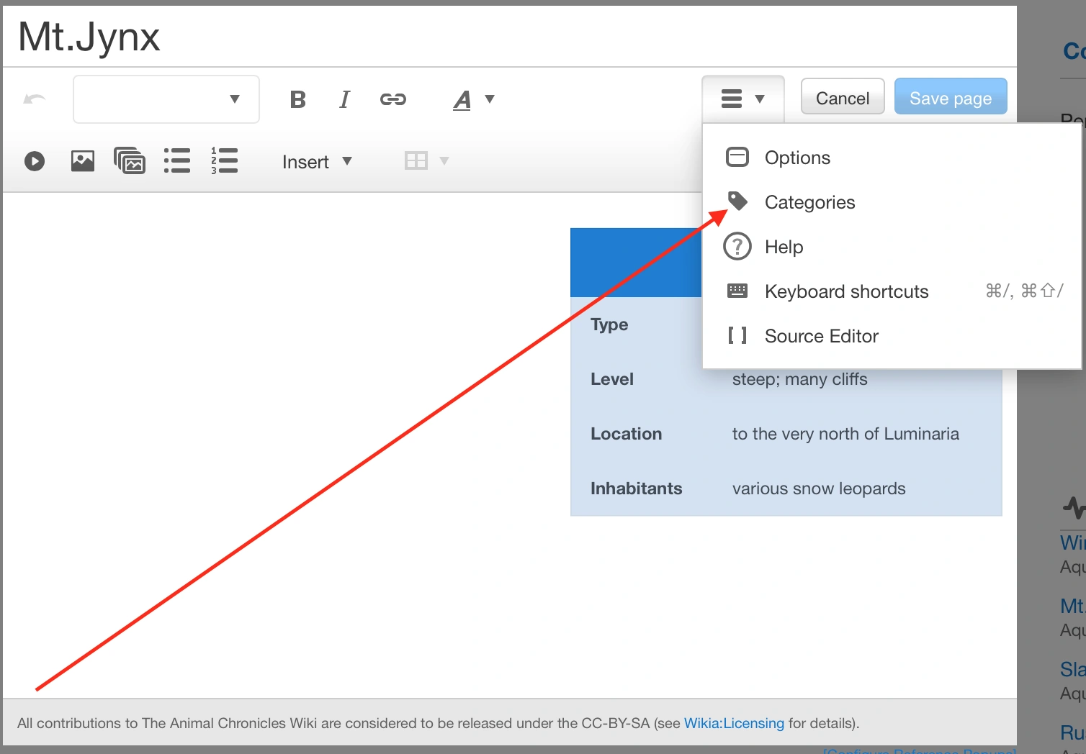Open the Wikia:Licensing link
The image size is (1086, 754).
point(734,723)
